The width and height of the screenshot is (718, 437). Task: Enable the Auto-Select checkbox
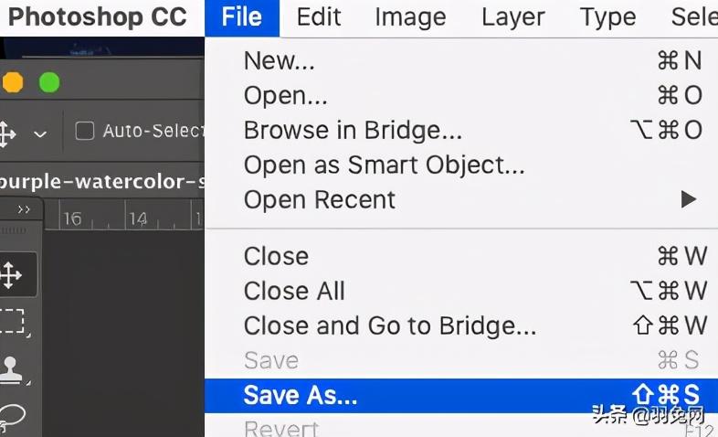click(x=85, y=132)
